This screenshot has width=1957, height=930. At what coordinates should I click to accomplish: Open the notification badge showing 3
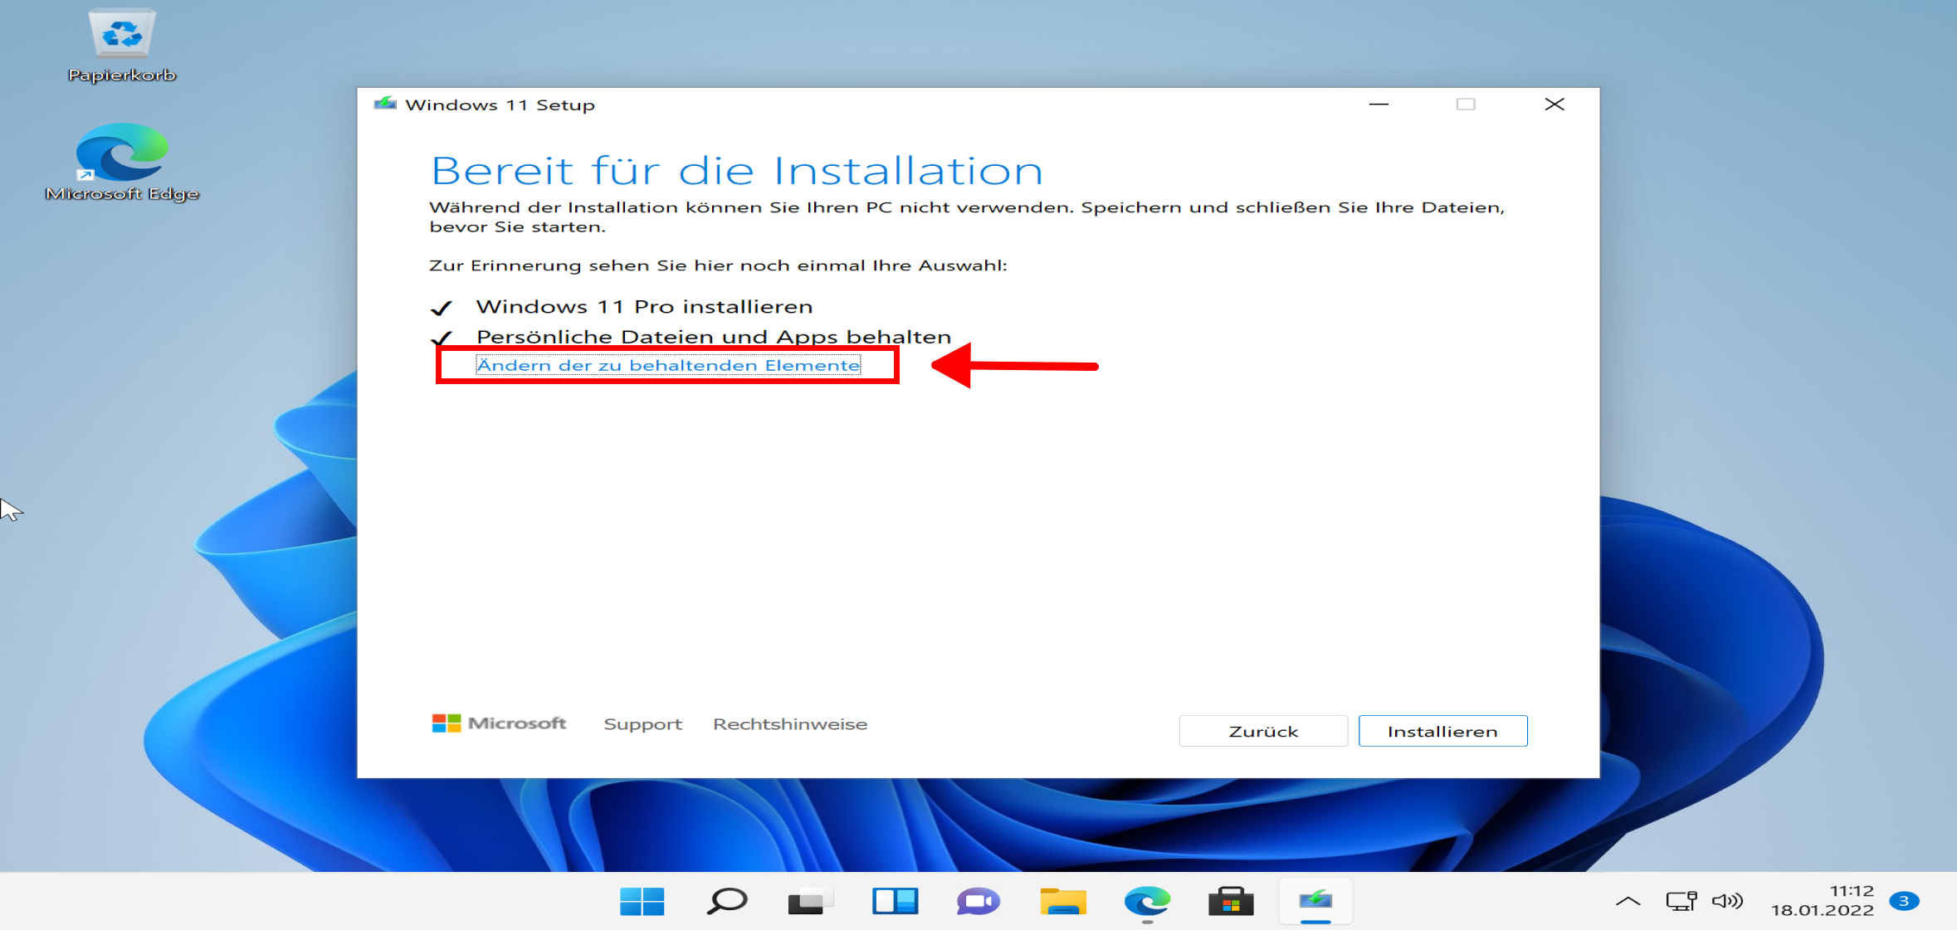(1904, 901)
